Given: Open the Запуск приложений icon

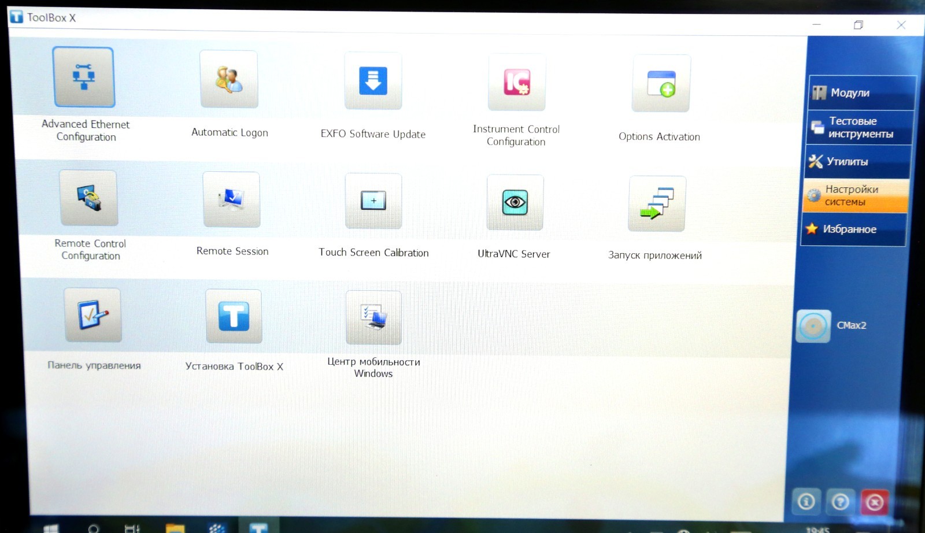Looking at the screenshot, I should [x=657, y=204].
